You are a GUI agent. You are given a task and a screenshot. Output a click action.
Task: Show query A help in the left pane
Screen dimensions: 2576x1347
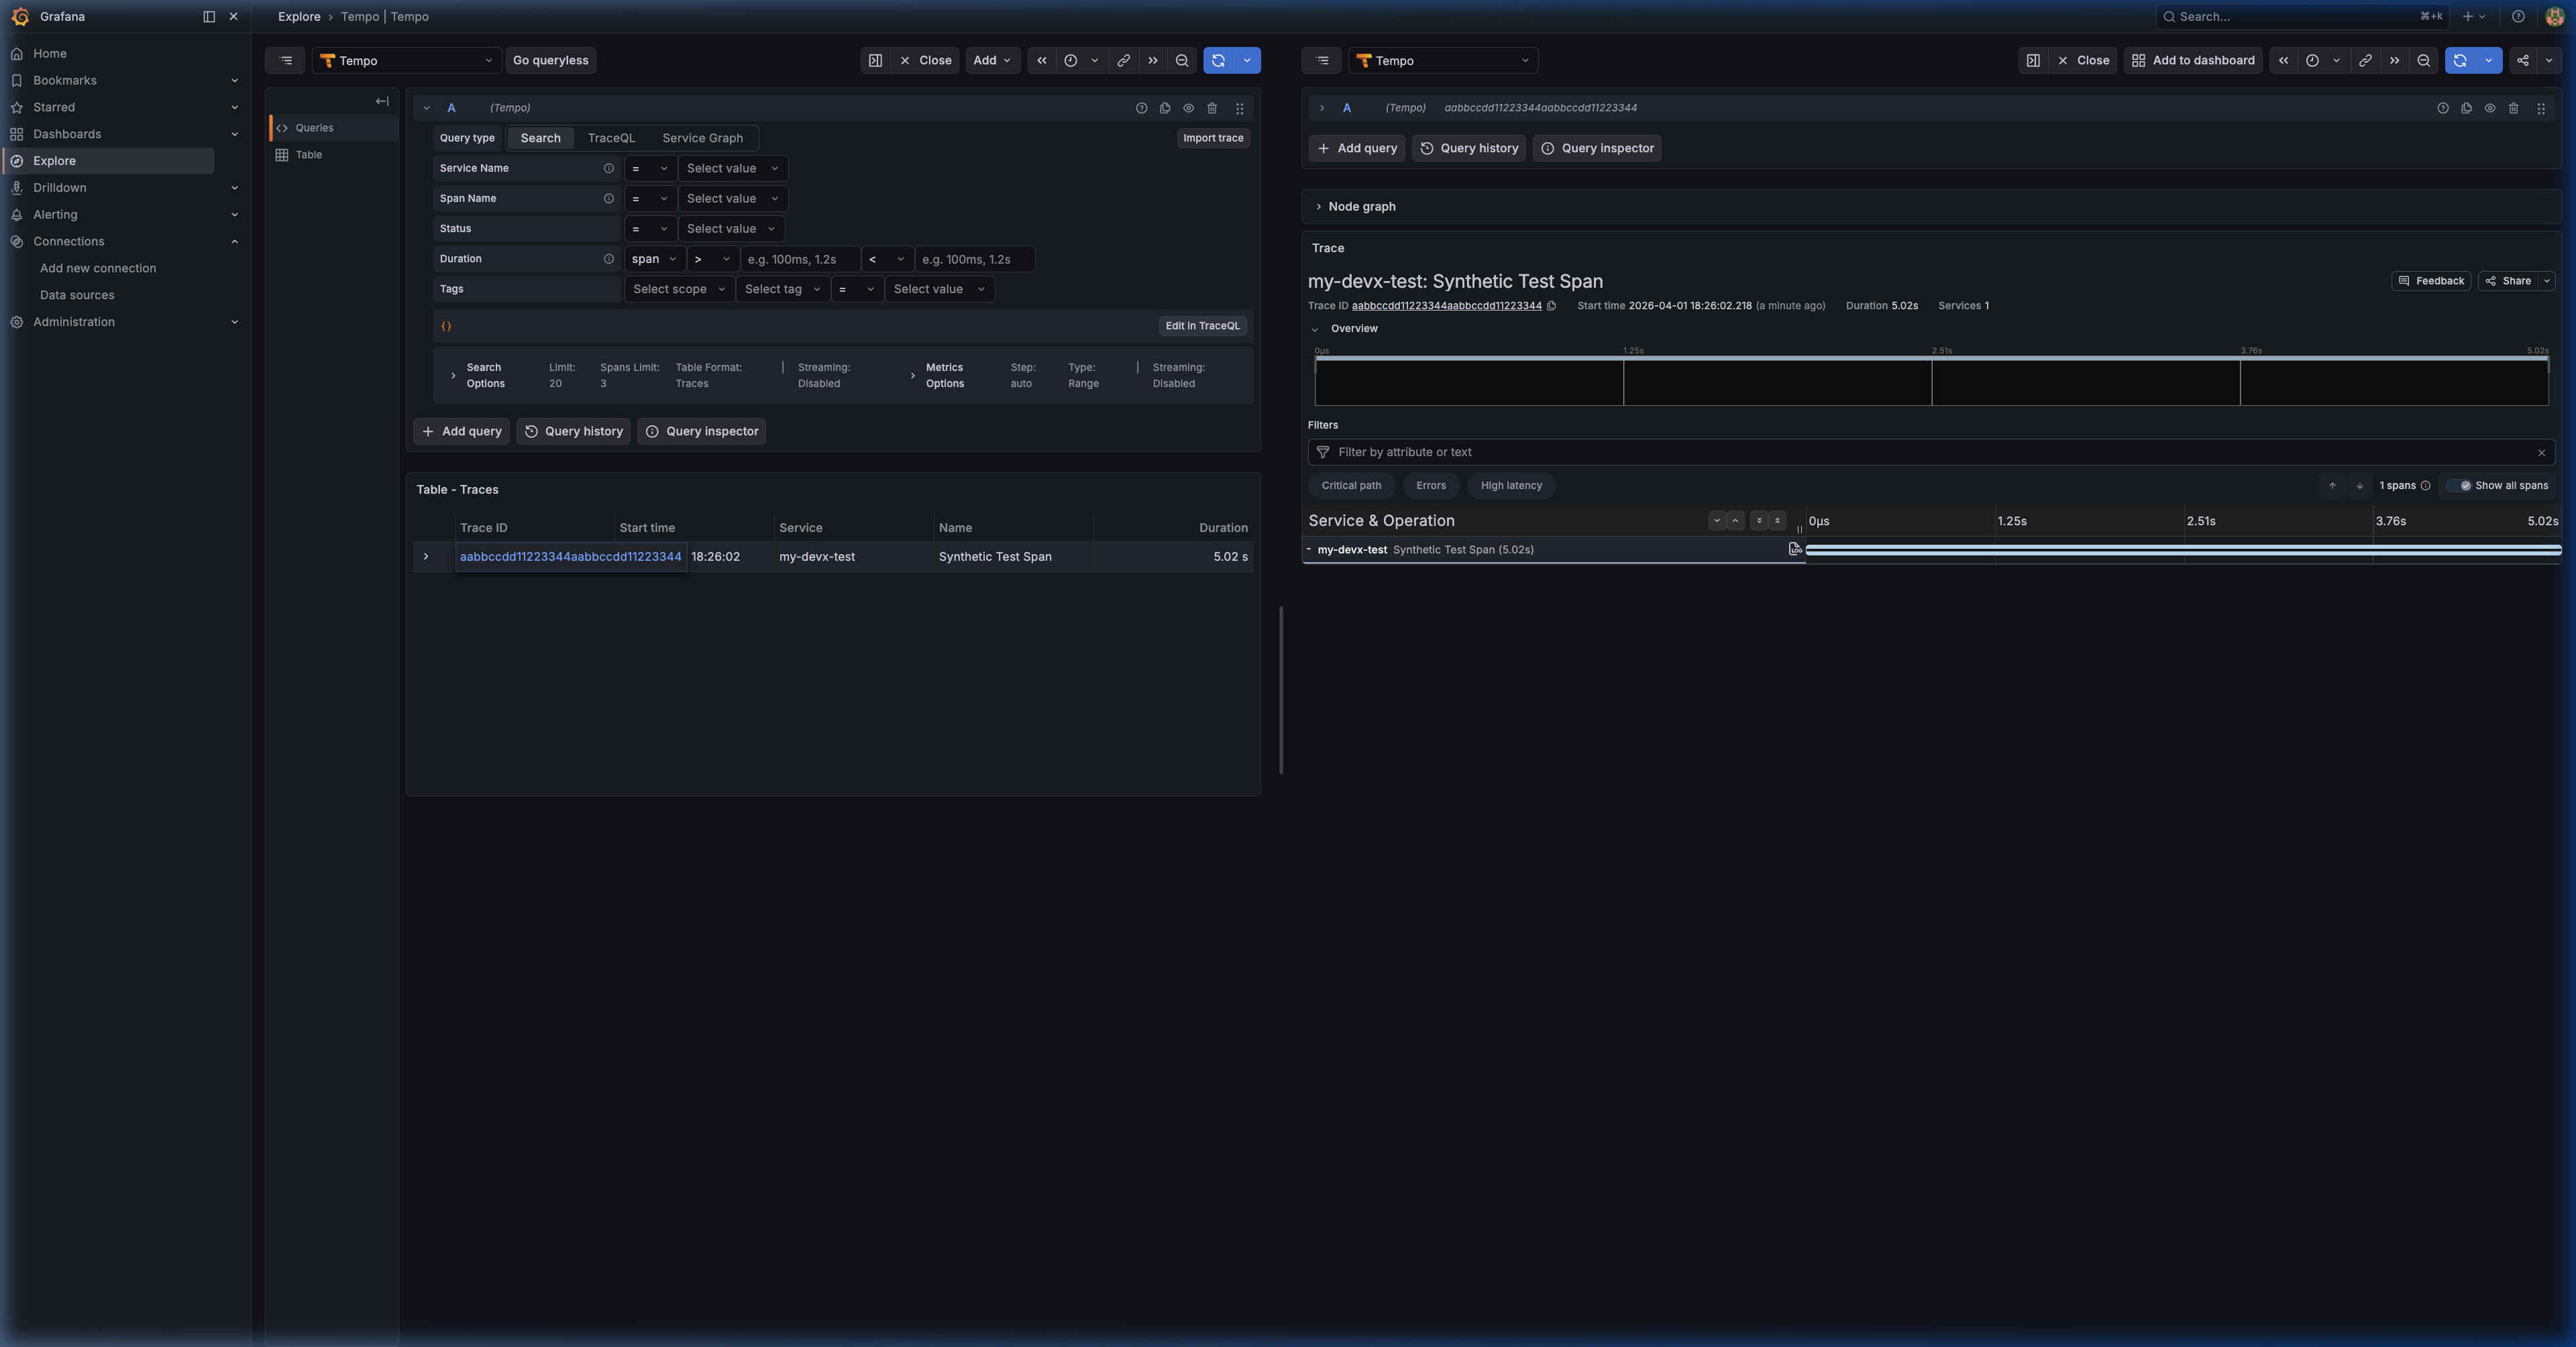[x=1141, y=108]
